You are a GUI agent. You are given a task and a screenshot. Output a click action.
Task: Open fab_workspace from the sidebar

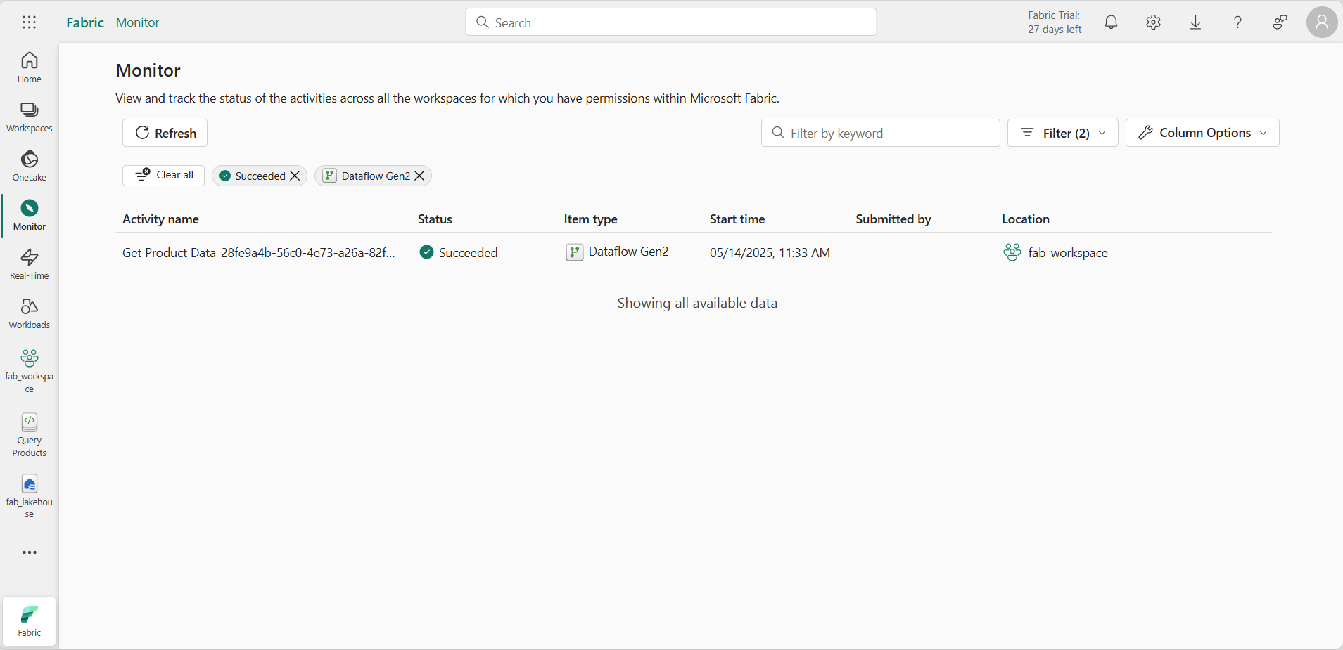(x=30, y=370)
